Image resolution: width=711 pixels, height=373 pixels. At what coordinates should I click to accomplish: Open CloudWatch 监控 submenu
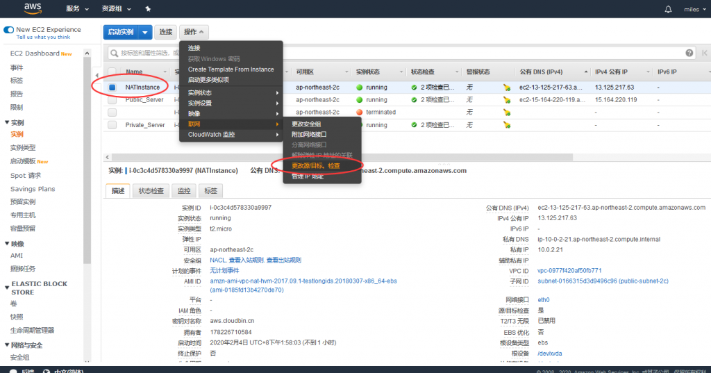click(x=231, y=134)
